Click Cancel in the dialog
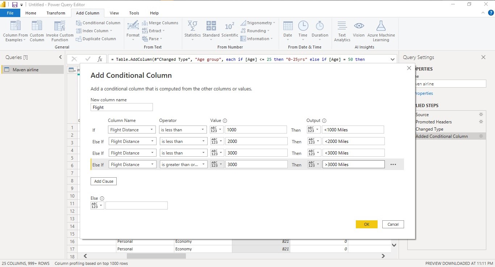This screenshot has width=495, height=267. pos(393,224)
